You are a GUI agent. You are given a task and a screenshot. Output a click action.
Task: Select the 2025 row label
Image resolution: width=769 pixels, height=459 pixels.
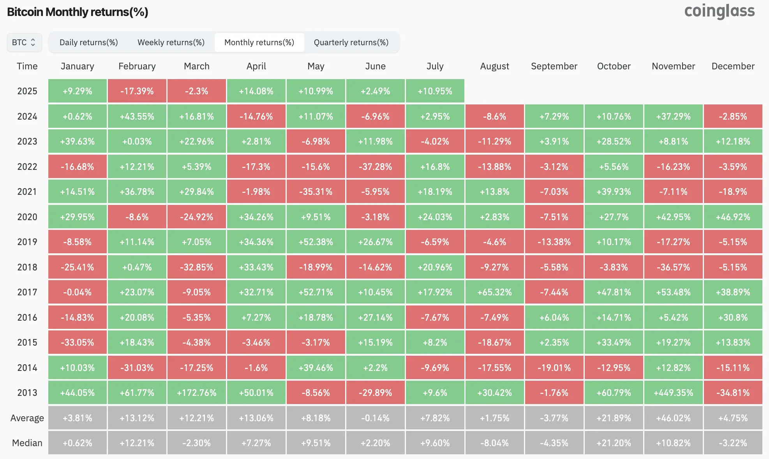pyautogui.click(x=27, y=91)
